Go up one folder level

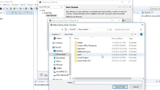(62, 29)
